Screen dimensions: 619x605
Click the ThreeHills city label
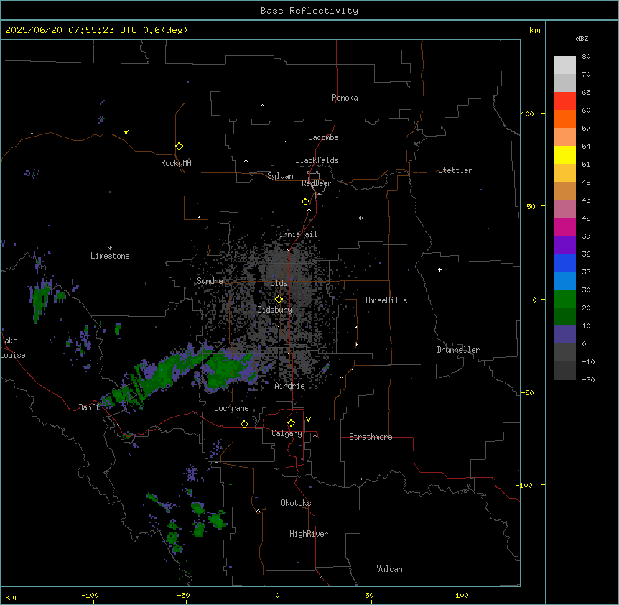(386, 300)
